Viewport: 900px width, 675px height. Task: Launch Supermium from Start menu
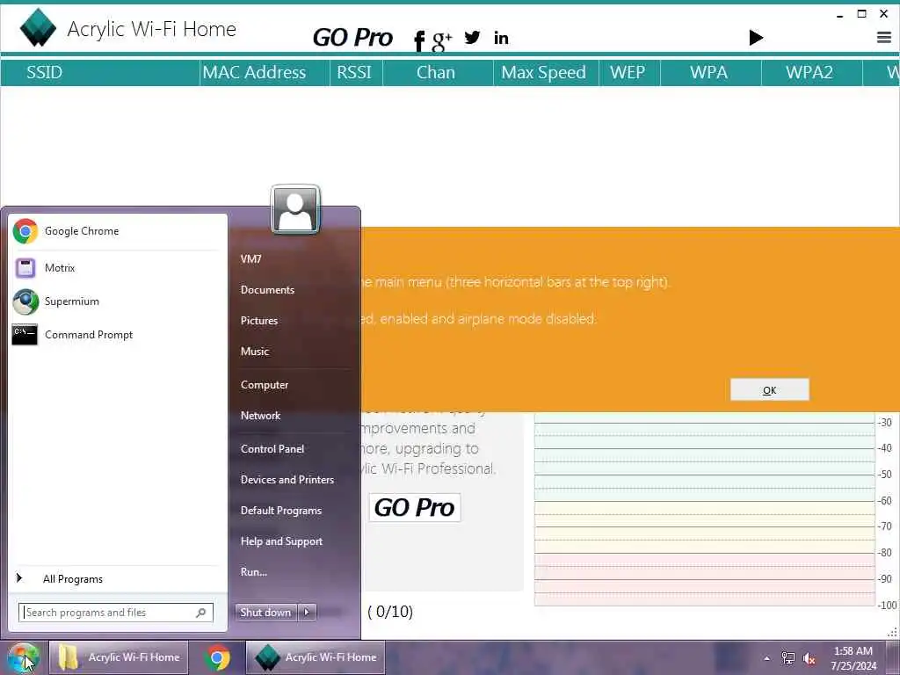click(119, 301)
